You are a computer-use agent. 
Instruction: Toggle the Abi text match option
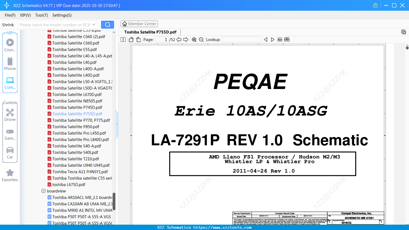(280, 40)
